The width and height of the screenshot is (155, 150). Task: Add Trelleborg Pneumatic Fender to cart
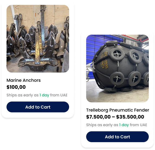coord(117,137)
